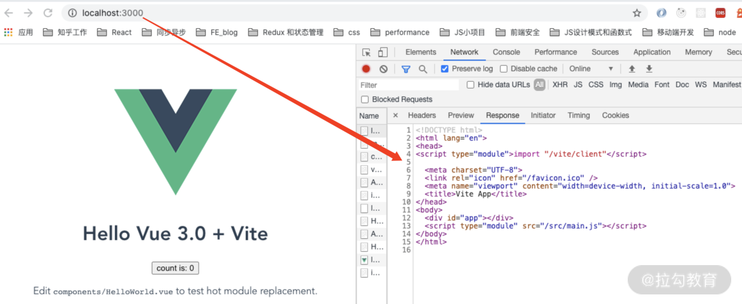Export HAR file download arrow icon
The height and width of the screenshot is (304, 742).
point(649,69)
